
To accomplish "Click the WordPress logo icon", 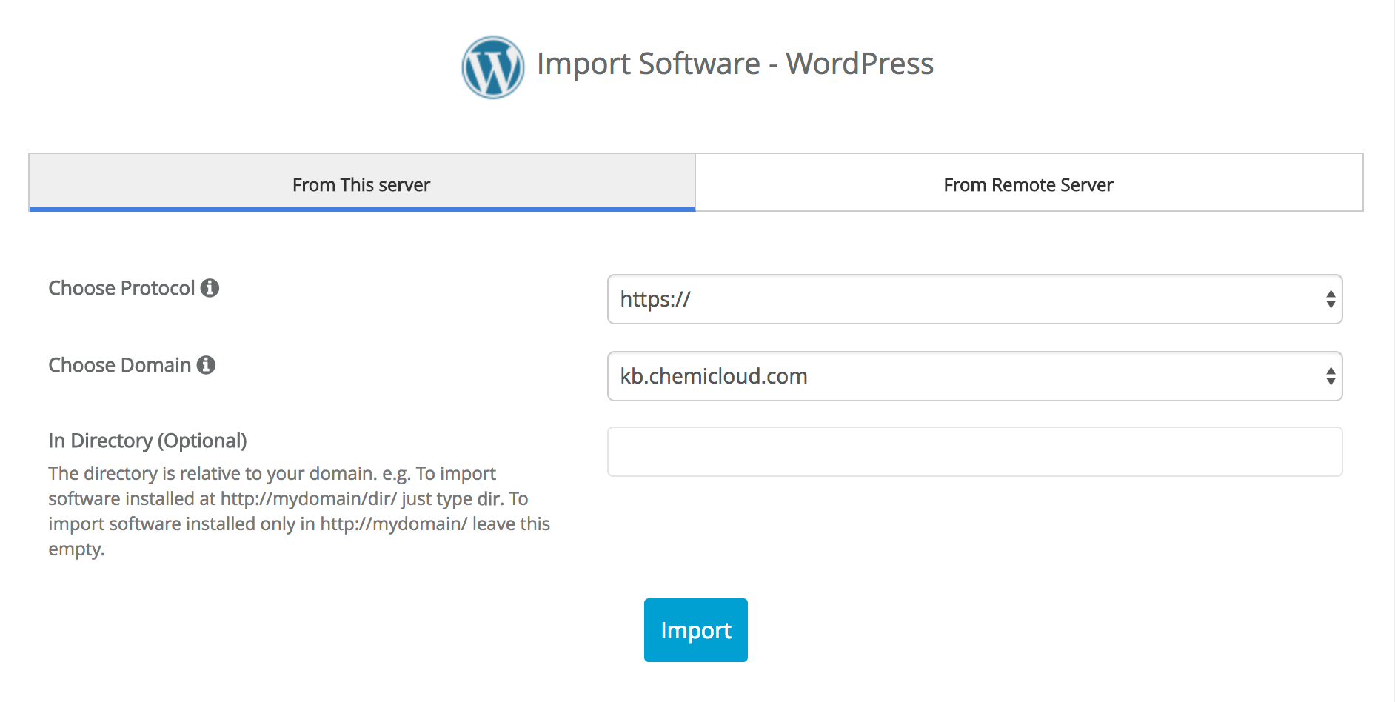I will pos(492,67).
